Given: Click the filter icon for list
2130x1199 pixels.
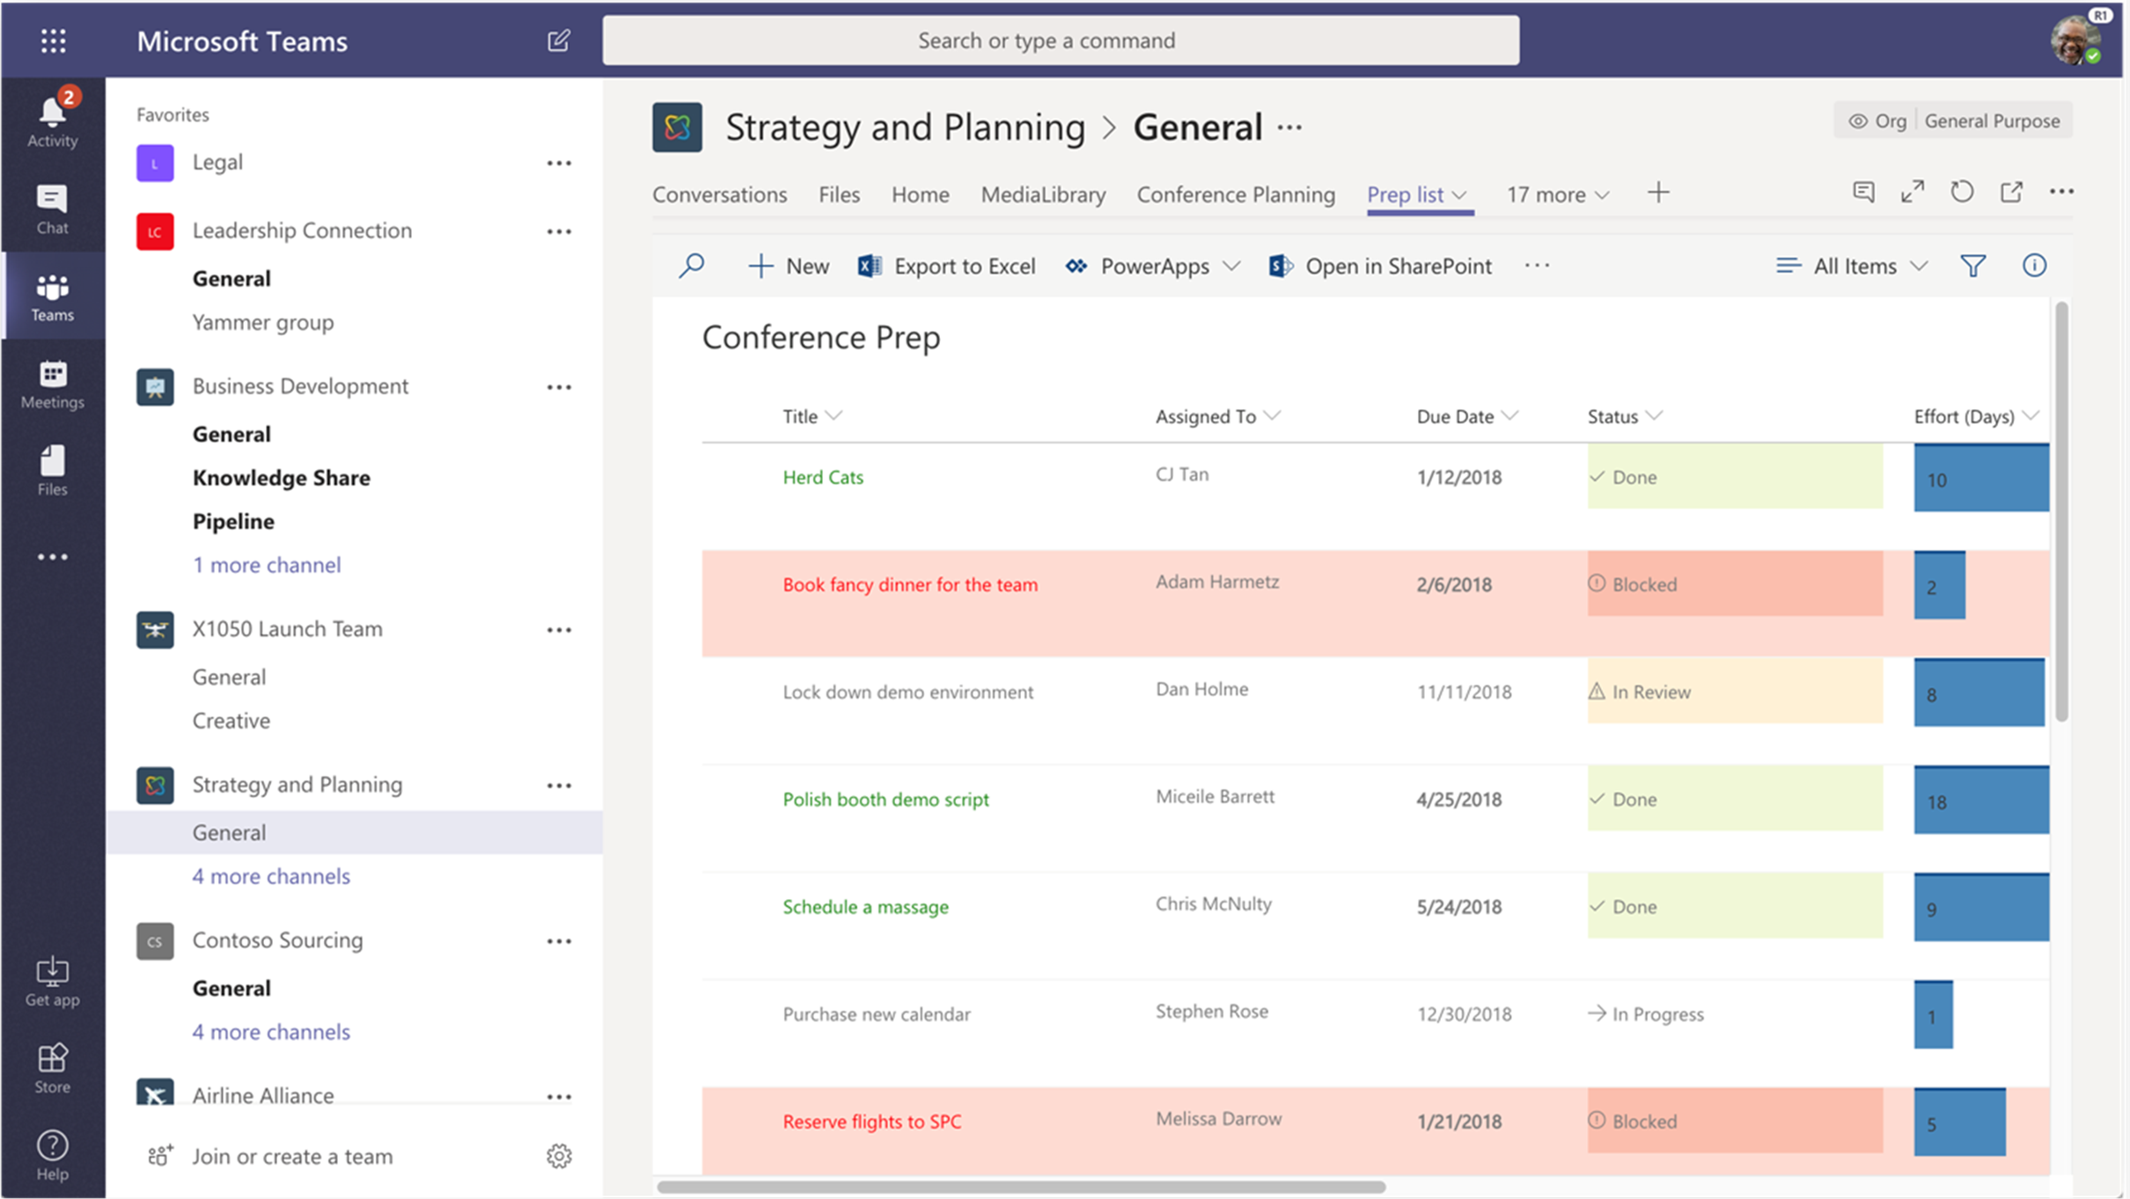Looking at the screenshot, I should (x=1973, y=265).
